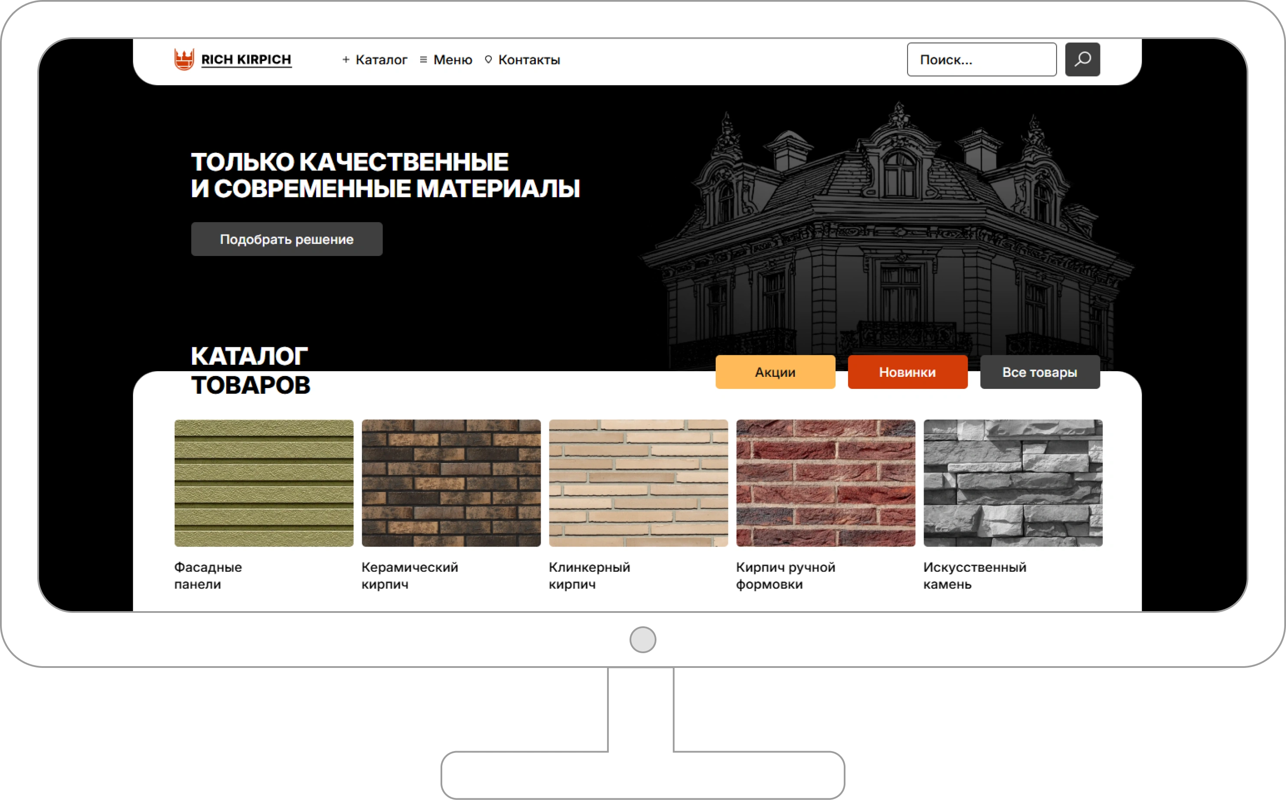The image size is (1286, 800).
Task: Click the plus icon beside Каталог
Action: point(346,60)
